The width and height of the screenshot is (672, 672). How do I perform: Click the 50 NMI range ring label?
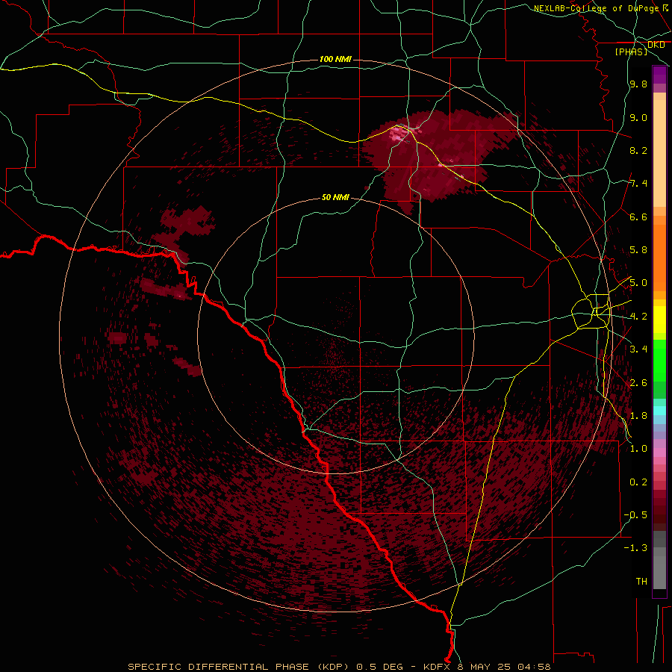tap(335, 198)
